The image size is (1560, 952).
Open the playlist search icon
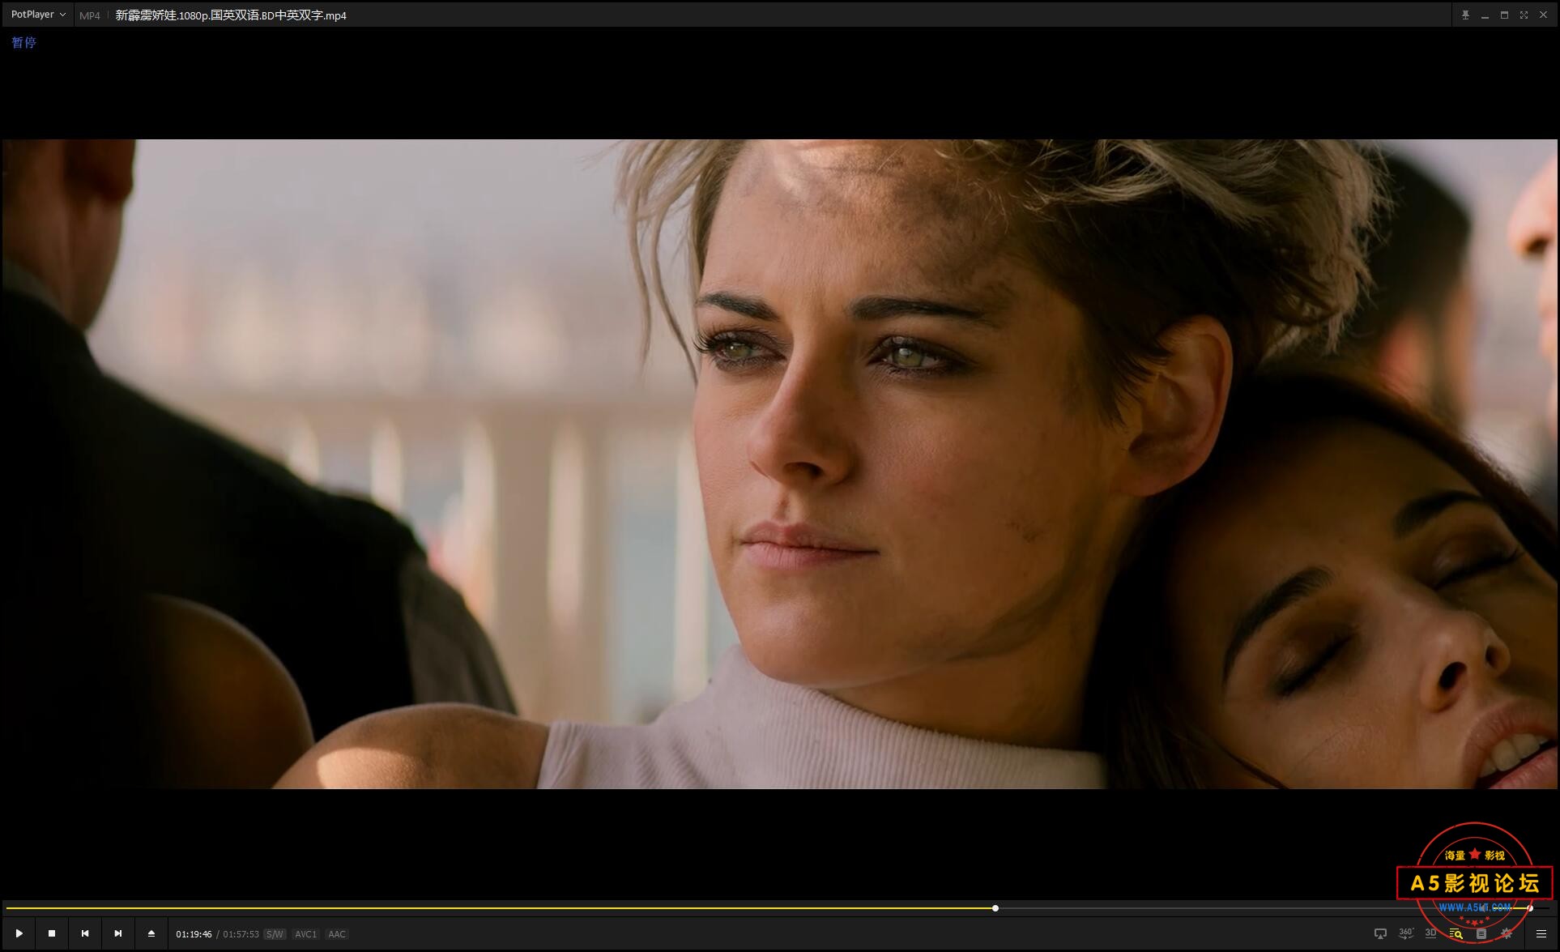tap(1456, 933)
